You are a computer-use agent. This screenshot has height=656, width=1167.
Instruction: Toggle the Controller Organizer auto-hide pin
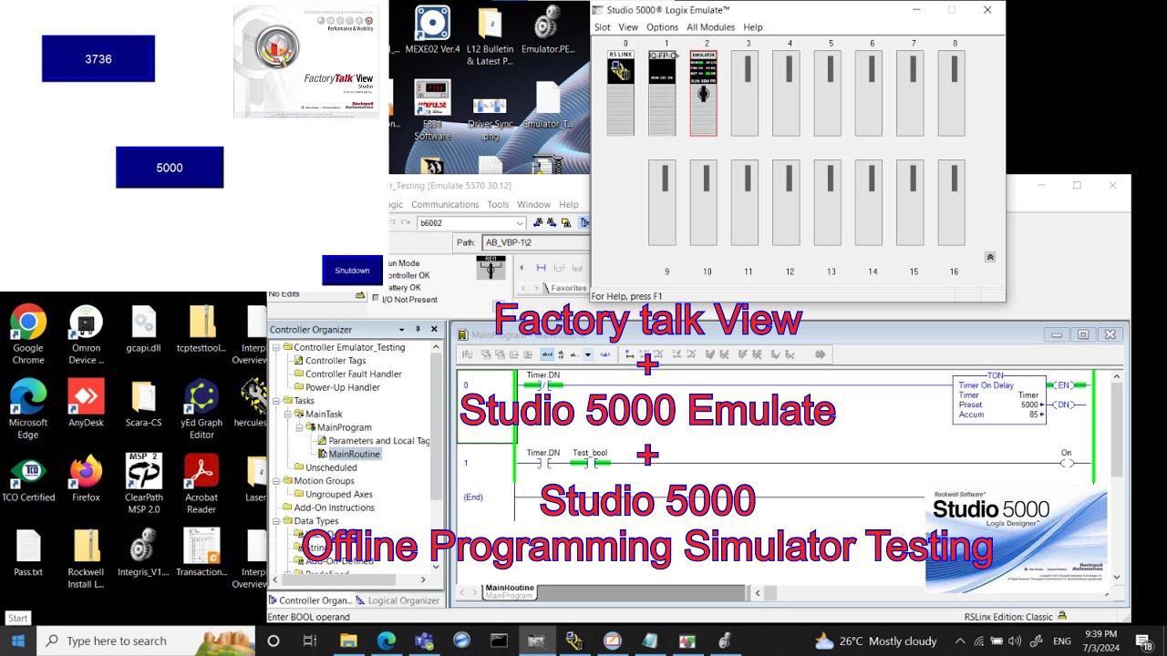pos(418,329)
